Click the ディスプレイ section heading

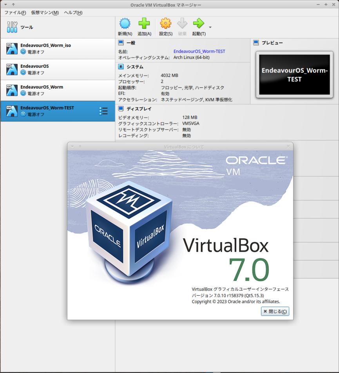tap(139, 109)
